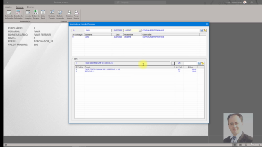Open Cadastro Fornecedor from ribbon
Screen dimensions: 262x147
click(60, 14)
